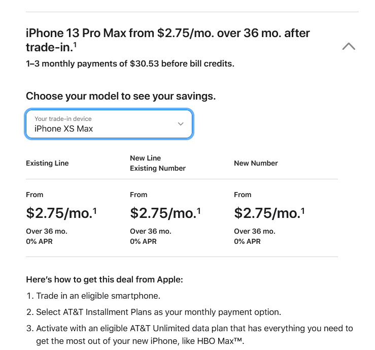Image resolution: width=375 pixels, height=350 pixels.
Task: Open footnote superscript on Existing Line price
Action: (95, 211)
